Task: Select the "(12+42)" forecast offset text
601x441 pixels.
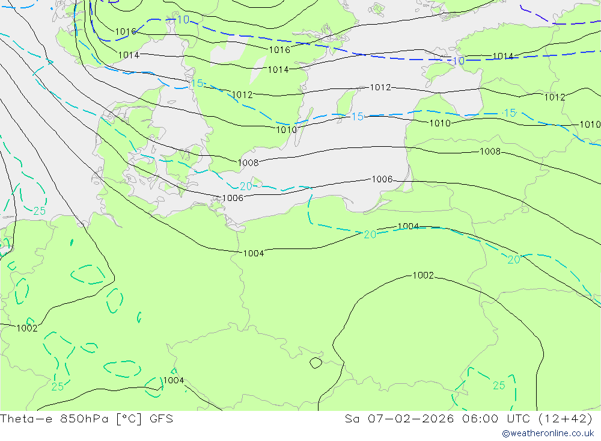Action: (x=566, y=418)
